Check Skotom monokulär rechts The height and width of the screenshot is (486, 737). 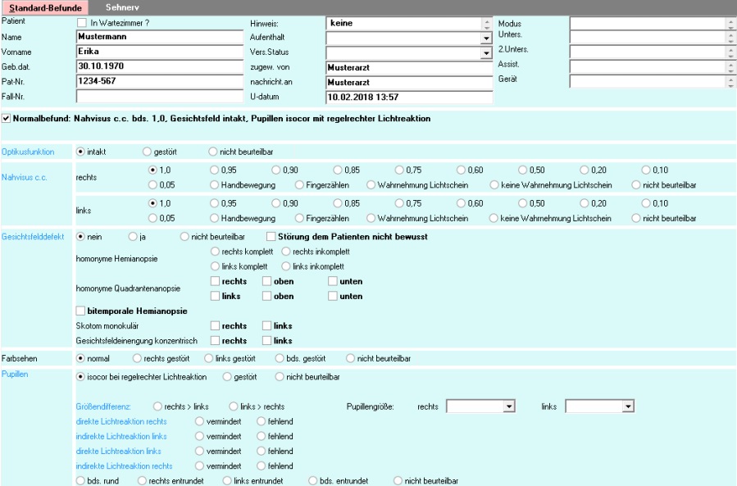click(x=216, y=325)
